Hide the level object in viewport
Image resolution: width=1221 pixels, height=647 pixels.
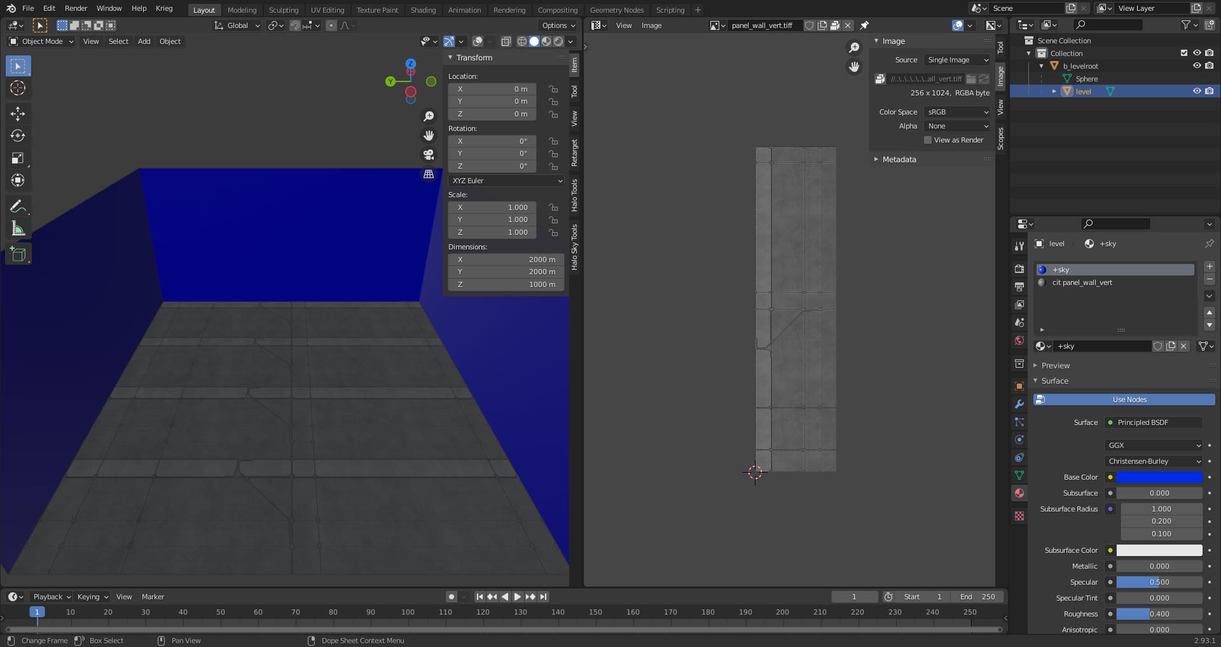point(1196,91)
